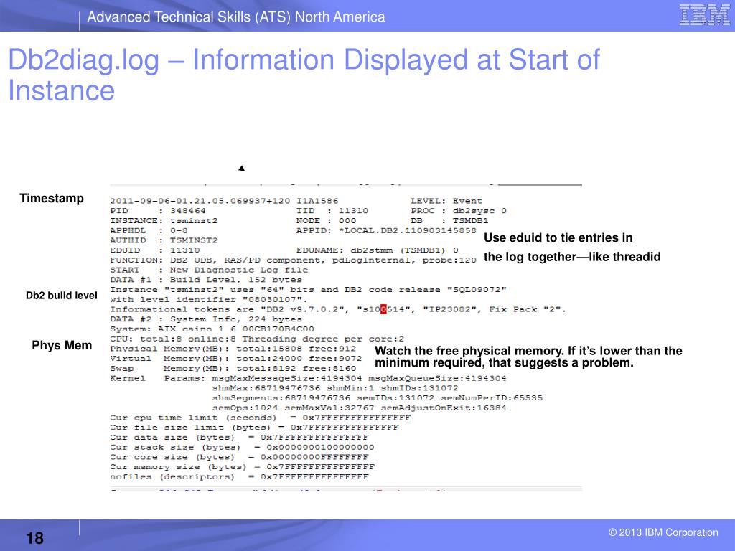Click the 'Cur stack size (bytes)' line

(x=243, y=447)
